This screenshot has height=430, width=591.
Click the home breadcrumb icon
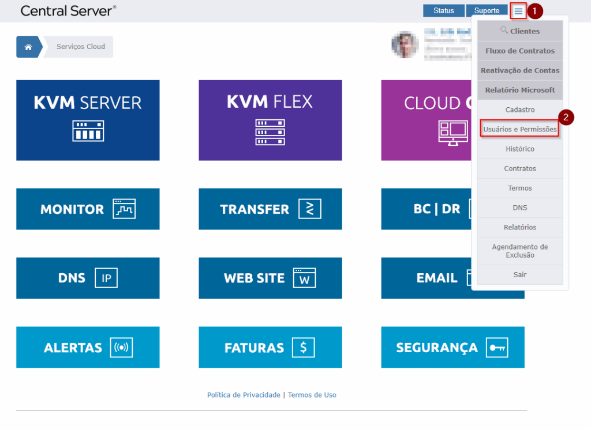click(28, 47)
